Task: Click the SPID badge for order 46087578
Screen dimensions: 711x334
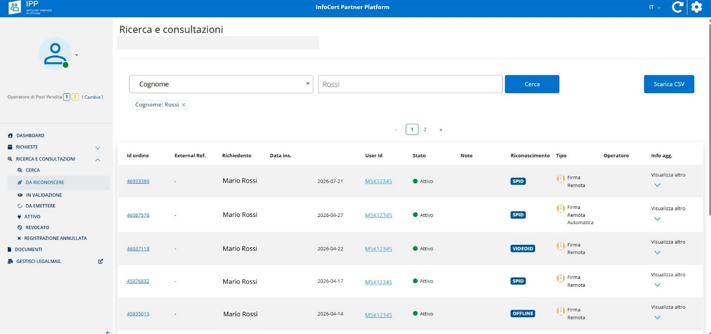Action: click(x=518, y=215)
